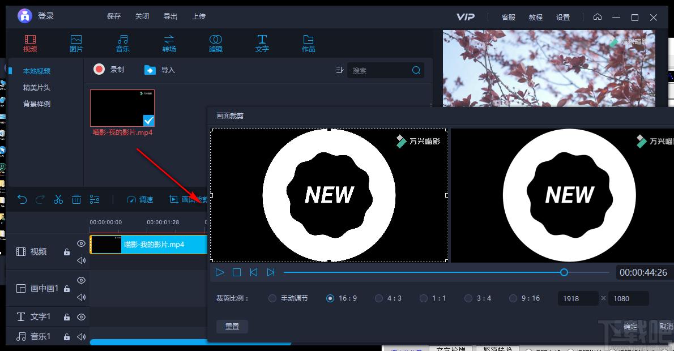
Task: Click the 调速 speed gauge icon
Action: (x=131, y=200)
